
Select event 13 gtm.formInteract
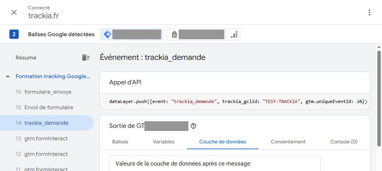click(x=47, y=138)
